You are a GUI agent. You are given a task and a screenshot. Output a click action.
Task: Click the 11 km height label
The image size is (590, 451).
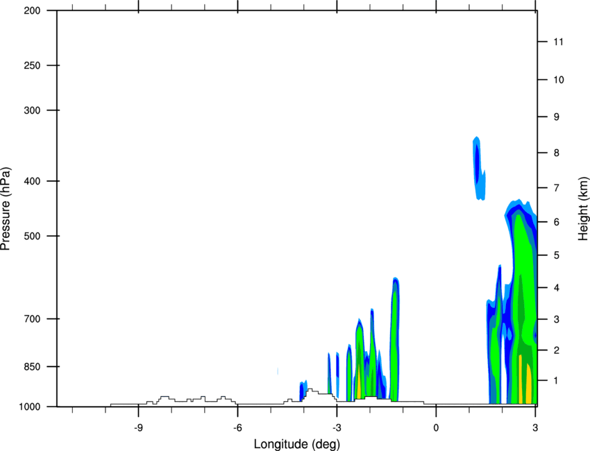click(x=559, y=42)
